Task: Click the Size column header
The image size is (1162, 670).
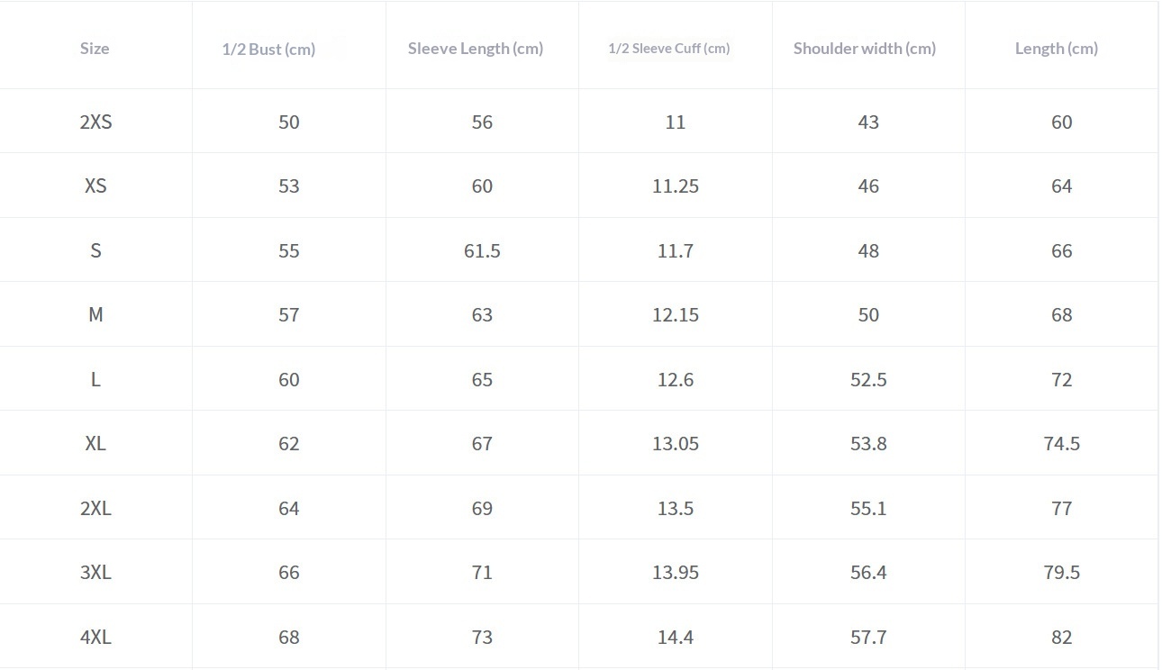Action: 95,49
